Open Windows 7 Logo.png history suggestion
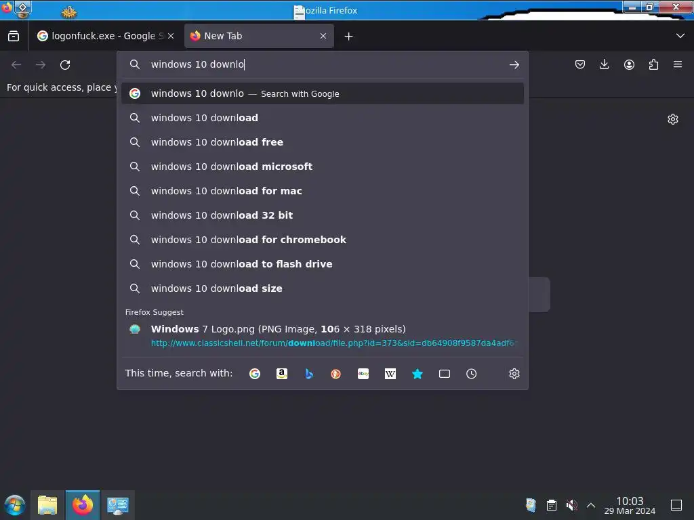694x520 pixels. point(323,336)
